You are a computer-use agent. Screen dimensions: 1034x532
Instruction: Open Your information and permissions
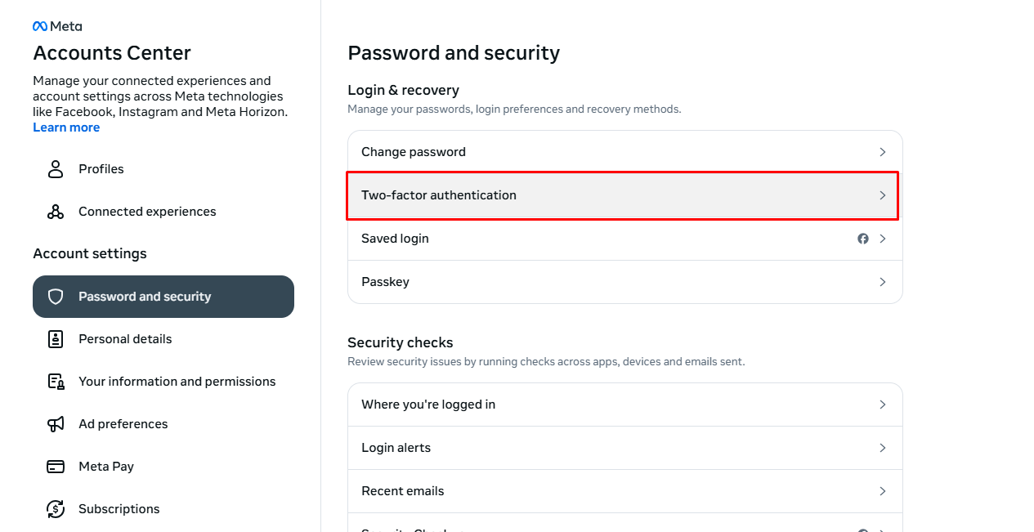[177, 382]
